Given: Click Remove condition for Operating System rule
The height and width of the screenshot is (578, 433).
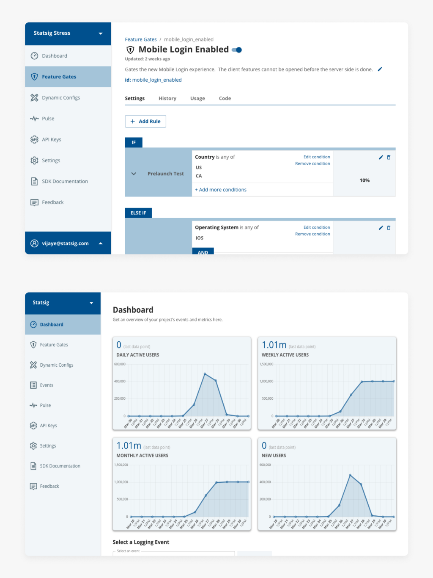Looking at the screenshot, I should (x=312, y=234).
